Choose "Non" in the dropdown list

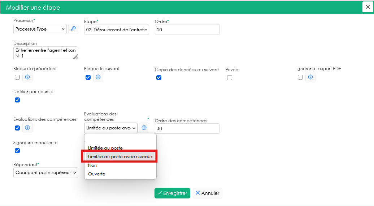[120, 165]
